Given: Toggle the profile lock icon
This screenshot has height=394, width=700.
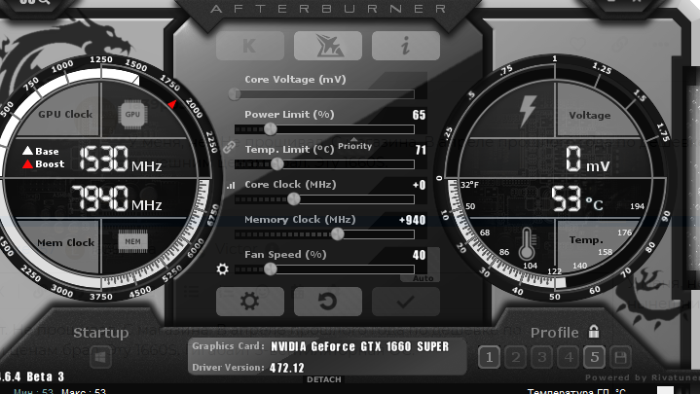Looking at the screenshot, I should click(594, 332).
